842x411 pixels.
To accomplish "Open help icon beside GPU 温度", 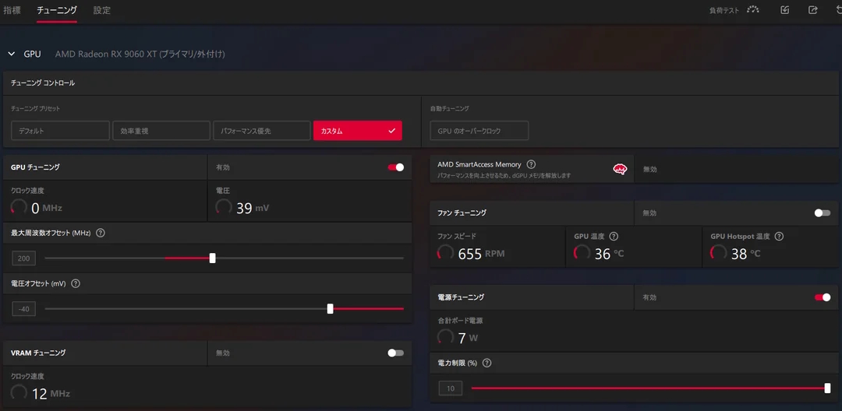I will [x=614, y=237].
